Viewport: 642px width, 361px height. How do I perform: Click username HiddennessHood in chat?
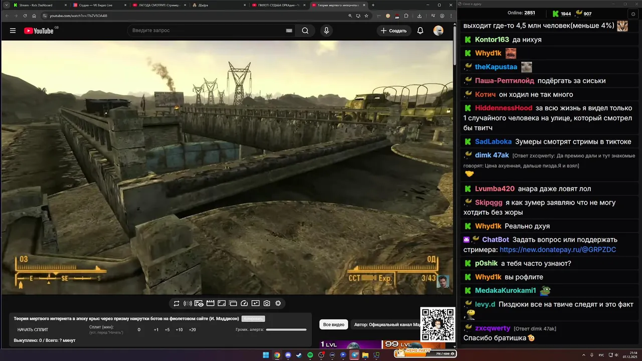tap(504, 108)
